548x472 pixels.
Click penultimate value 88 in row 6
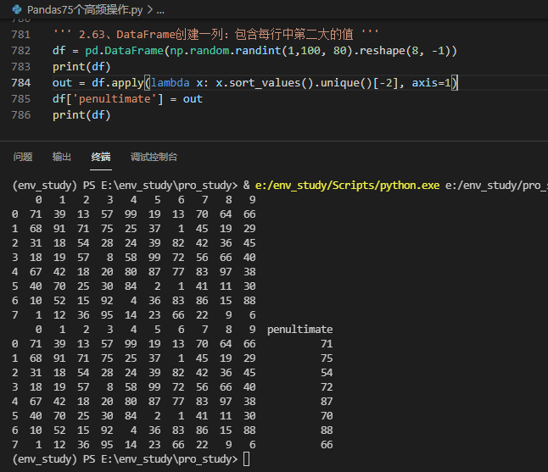click(x=327, y=430)
